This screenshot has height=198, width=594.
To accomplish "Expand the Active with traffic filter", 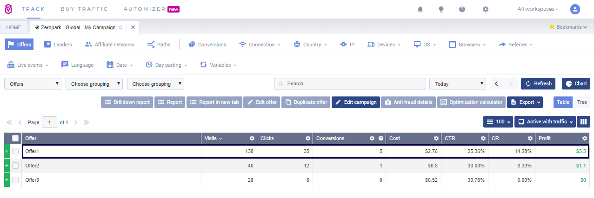I will click(x=545, y=121).
